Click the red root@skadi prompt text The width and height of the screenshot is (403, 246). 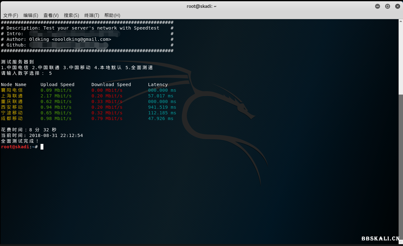point(15,147)
